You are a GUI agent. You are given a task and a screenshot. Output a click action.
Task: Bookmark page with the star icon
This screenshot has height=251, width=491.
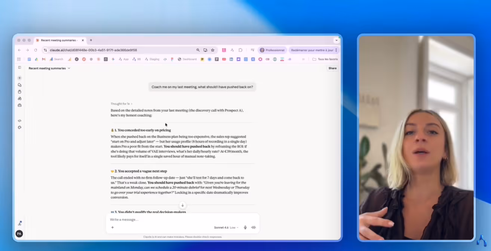pos(213,50)
